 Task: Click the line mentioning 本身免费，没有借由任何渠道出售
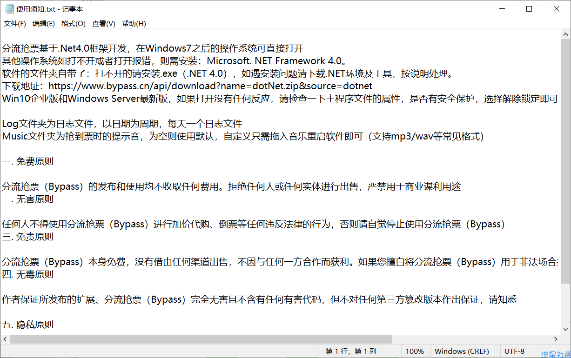(280, 262)
